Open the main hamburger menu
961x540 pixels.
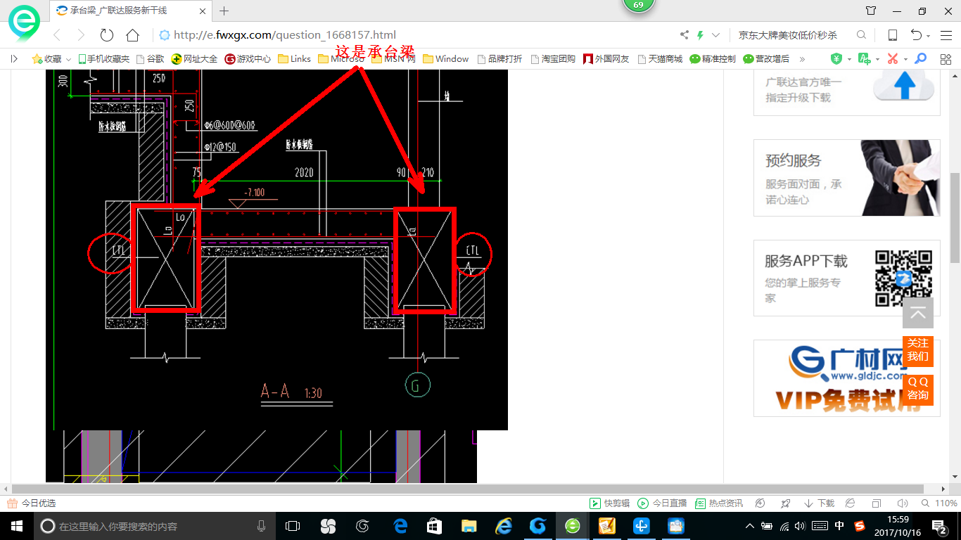[x=946, y=35]
